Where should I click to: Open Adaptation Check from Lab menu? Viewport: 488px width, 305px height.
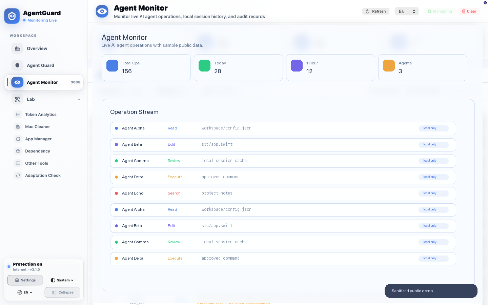click(x=44, y=176)
